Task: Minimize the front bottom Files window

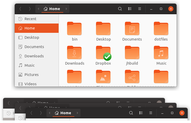Action: coord(162,113)
